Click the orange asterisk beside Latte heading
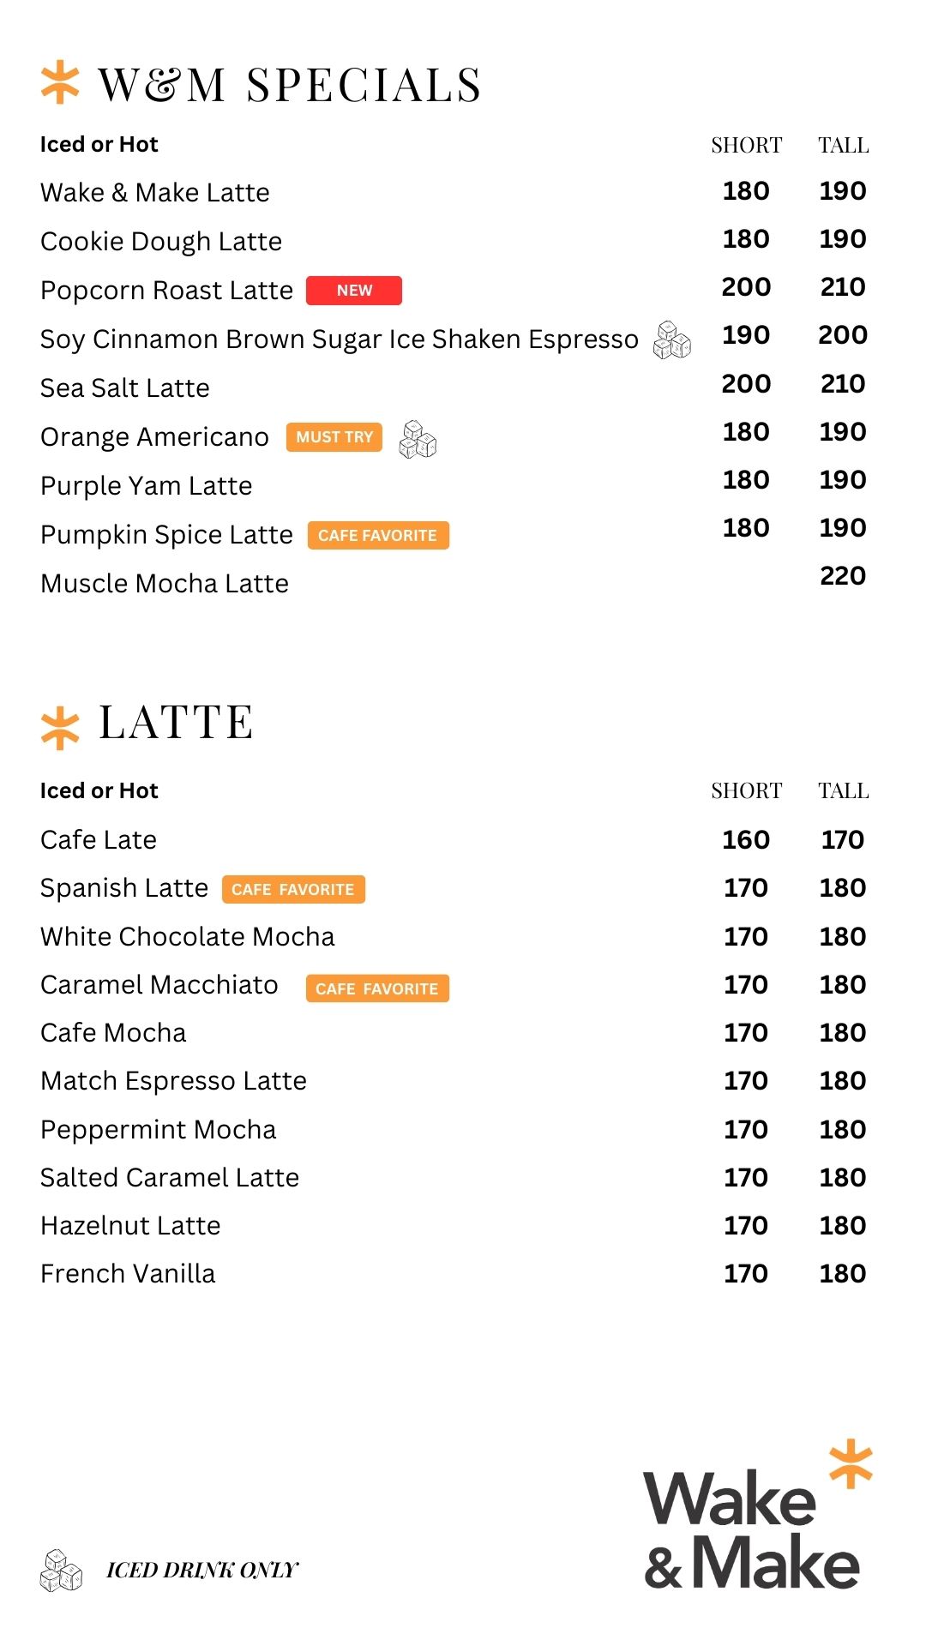Viewport: 926px width, 1646px height. (x=60, y=728)
